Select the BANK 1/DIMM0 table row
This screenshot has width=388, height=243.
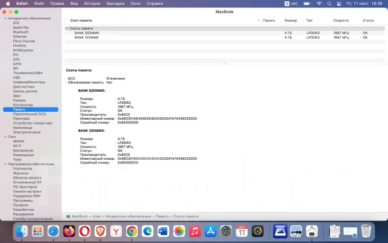point(225,38)
